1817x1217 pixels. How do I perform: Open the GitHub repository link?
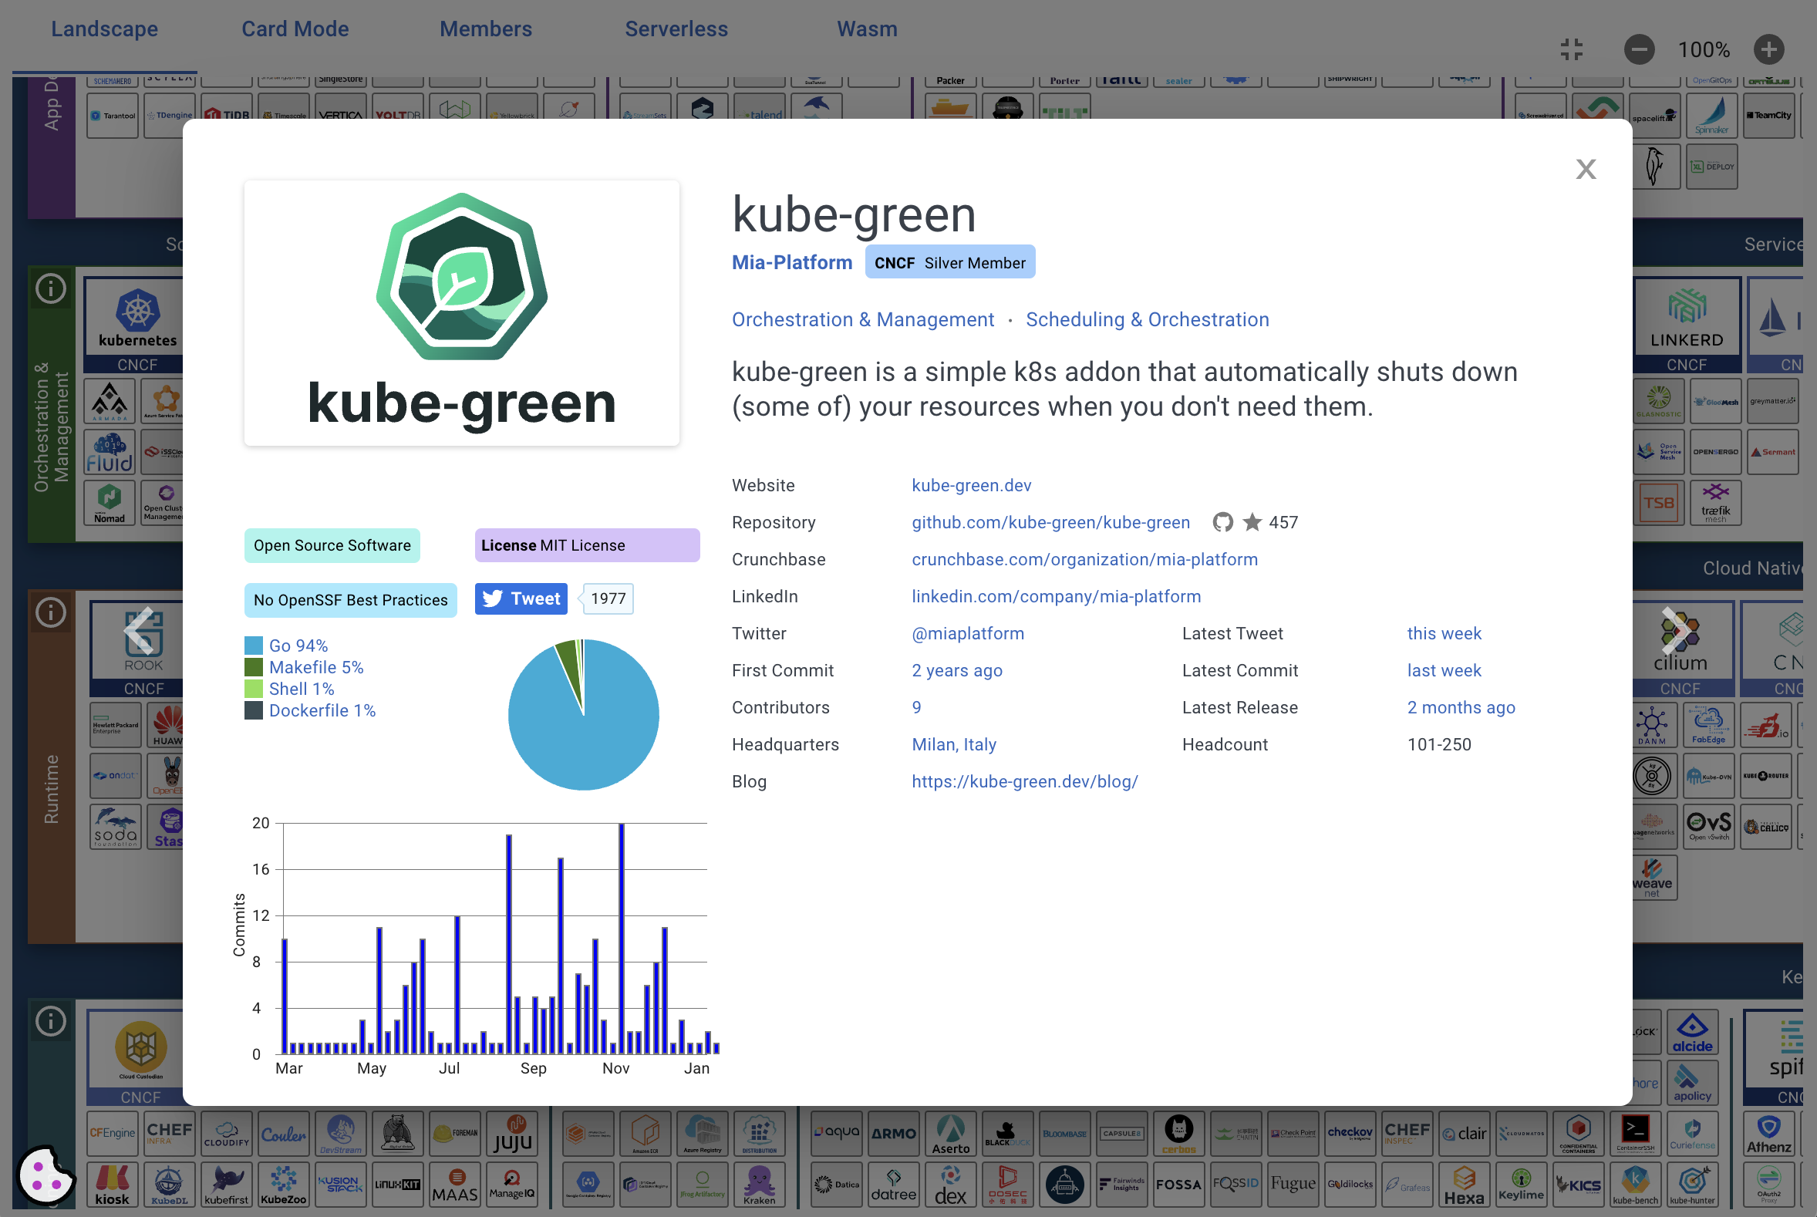(1050, 523)
